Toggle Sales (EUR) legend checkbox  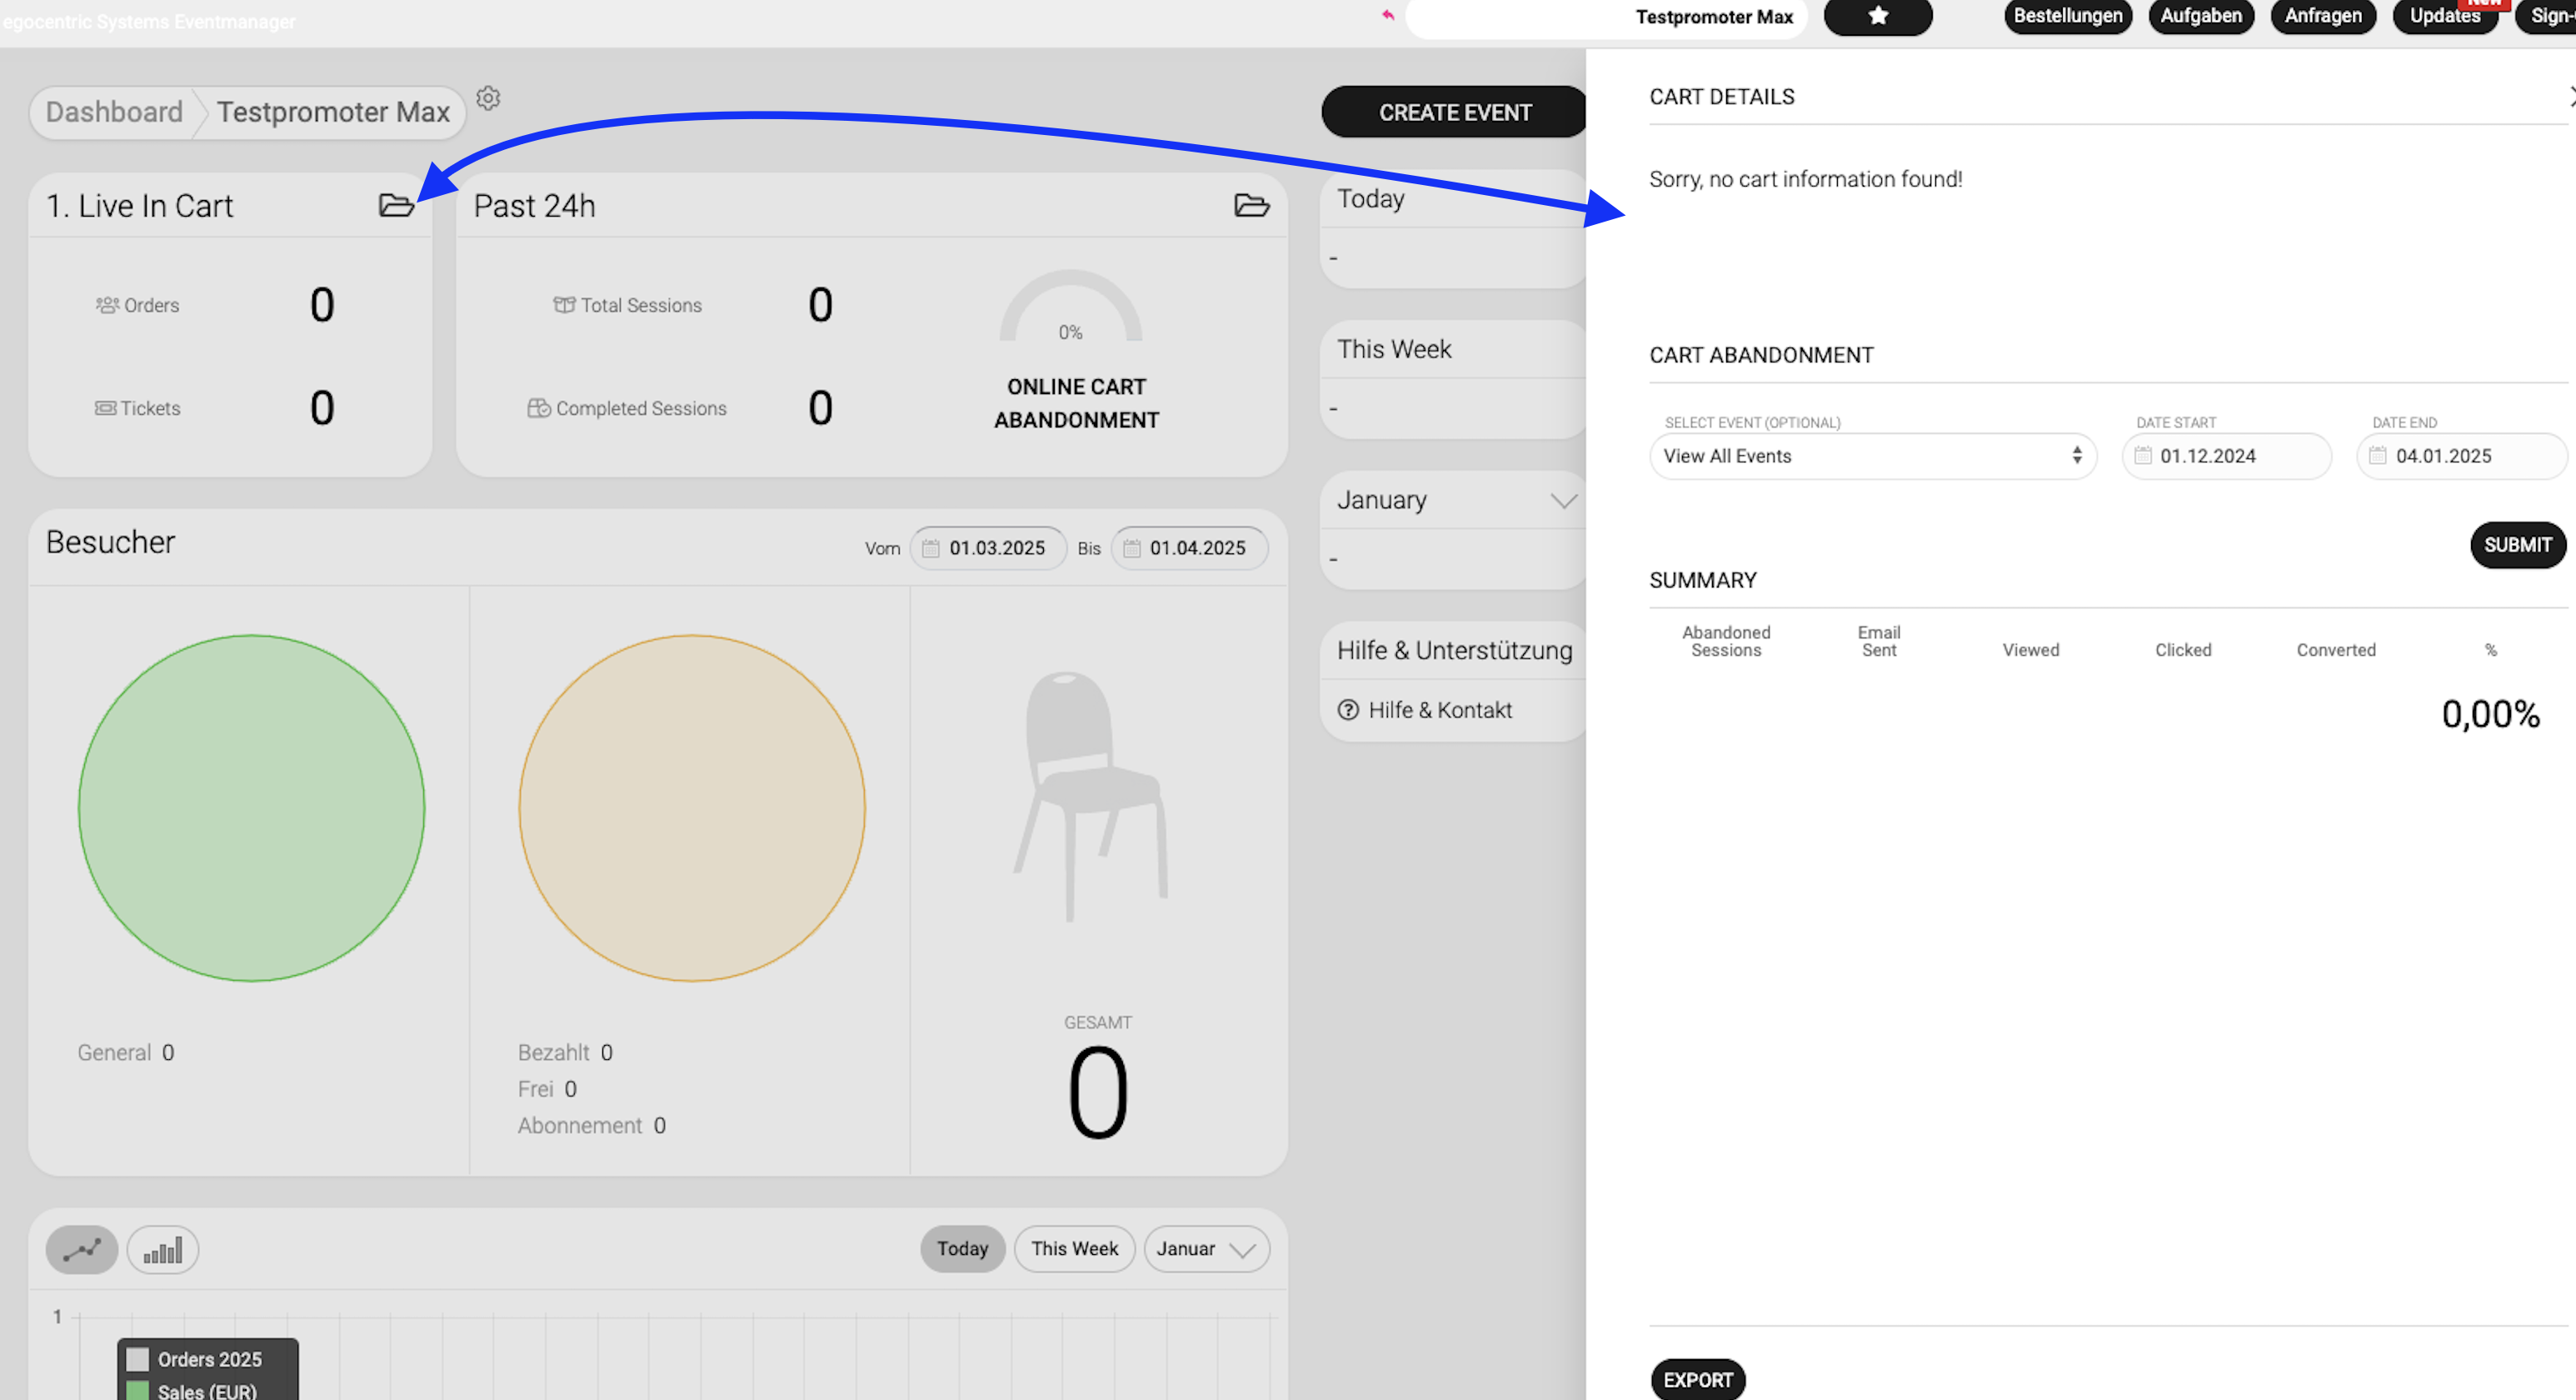pyautogui.click(x=138, y=1391)
